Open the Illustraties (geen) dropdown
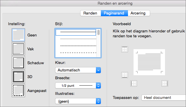This screenshot has height=107, width=186. [78, 101]
